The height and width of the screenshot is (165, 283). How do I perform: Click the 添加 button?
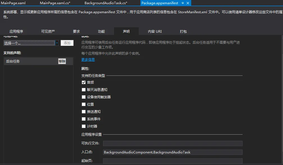coord(67,43)
